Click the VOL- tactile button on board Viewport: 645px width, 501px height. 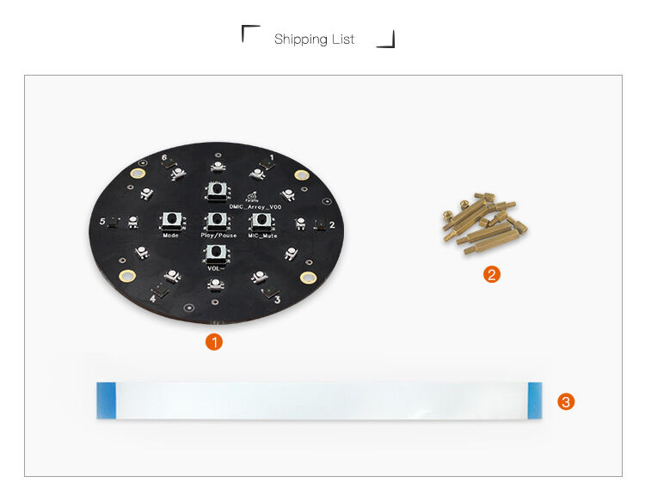pyautogui.click(x=216, y=254)
